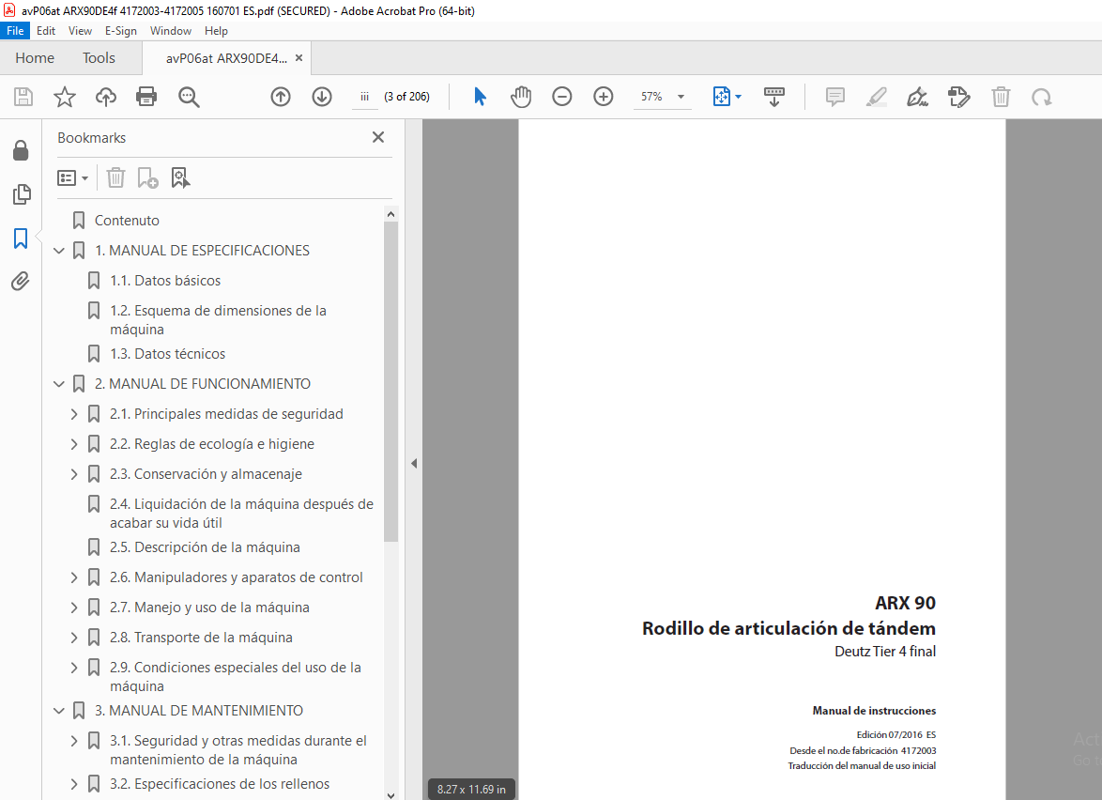Open Contenuto bookmark

tap(127, 220)
